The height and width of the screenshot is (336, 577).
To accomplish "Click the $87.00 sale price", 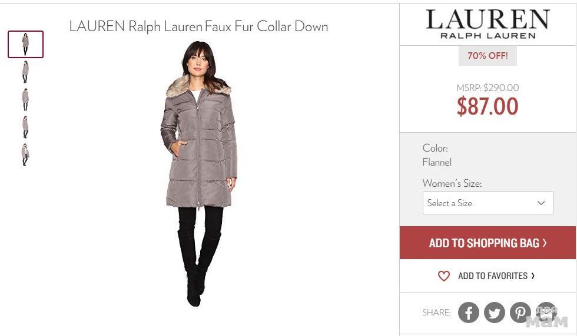I will coord(488,106).
